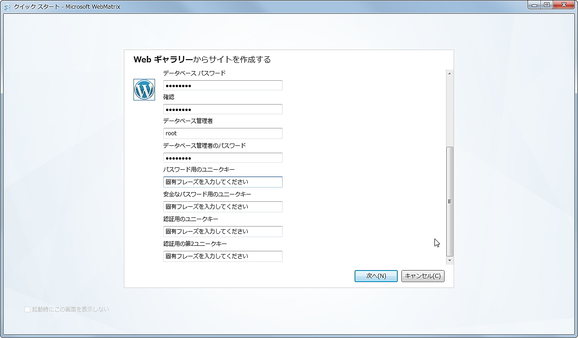Viewport: 578px width, 338px height.
Task: Minimize the WebMatrix window
Action: click(x=535, y=5)
